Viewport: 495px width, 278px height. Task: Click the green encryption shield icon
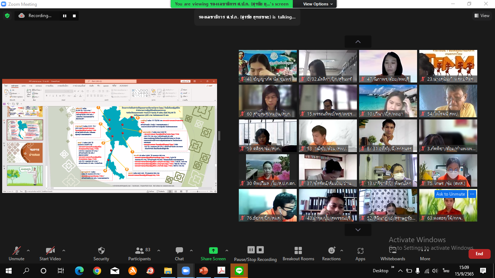[x=7, y=16]
